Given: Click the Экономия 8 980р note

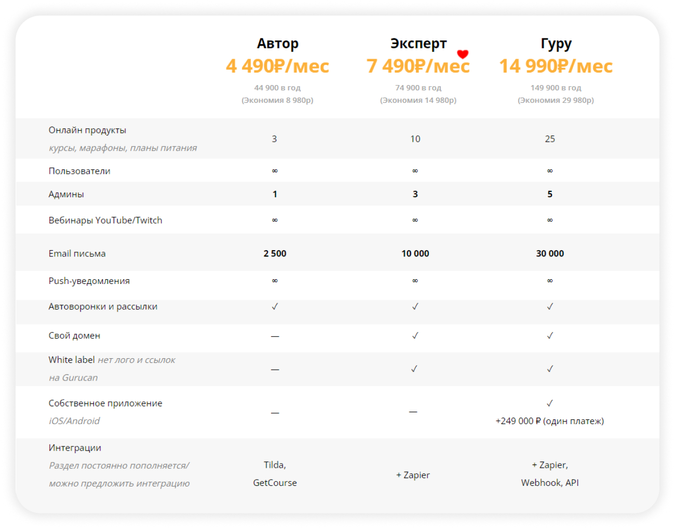Looking at the screenshot, I should click(277, 100).
